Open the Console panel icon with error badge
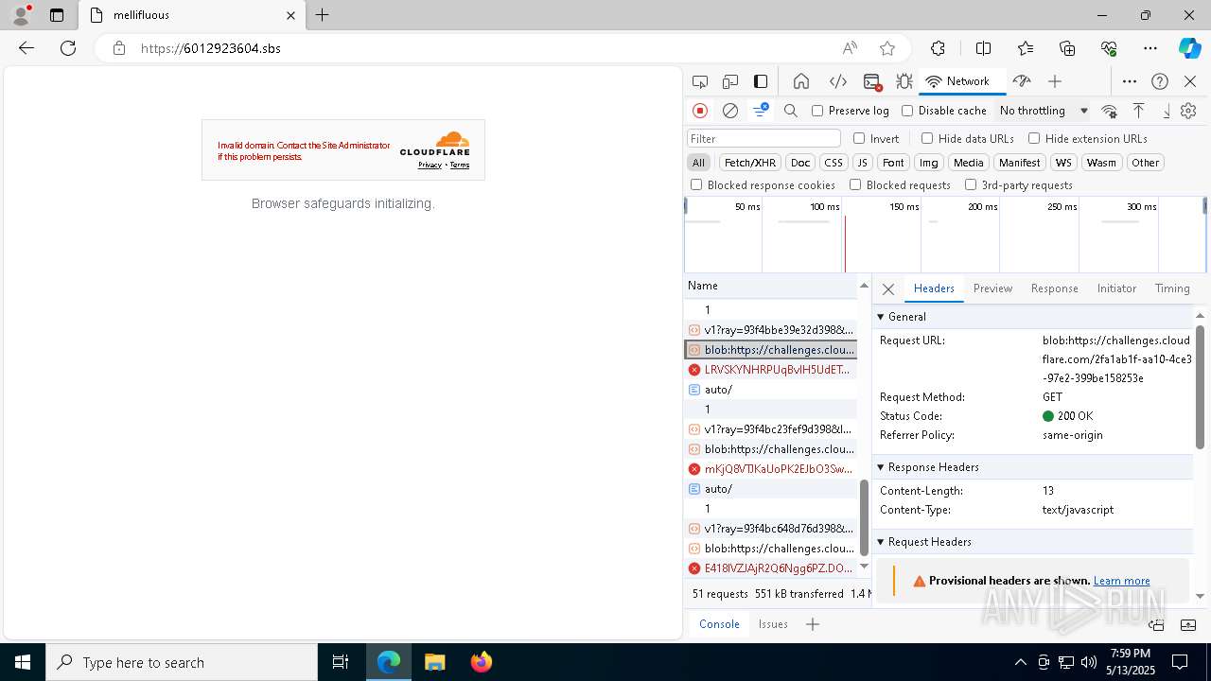This screenshot has height=681, width=1211. click(x=872, y=81)
